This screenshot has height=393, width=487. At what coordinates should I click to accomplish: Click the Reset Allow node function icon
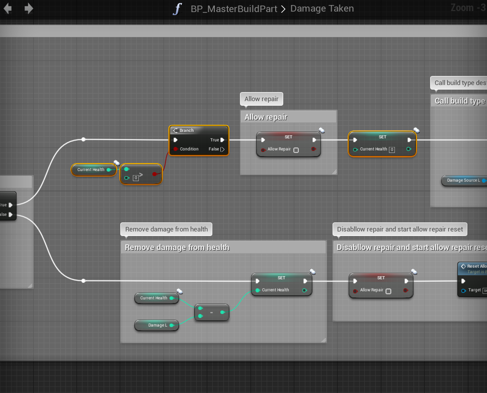463,266
